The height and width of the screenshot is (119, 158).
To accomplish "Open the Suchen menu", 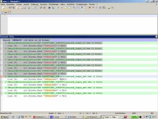I will [19, 4].
